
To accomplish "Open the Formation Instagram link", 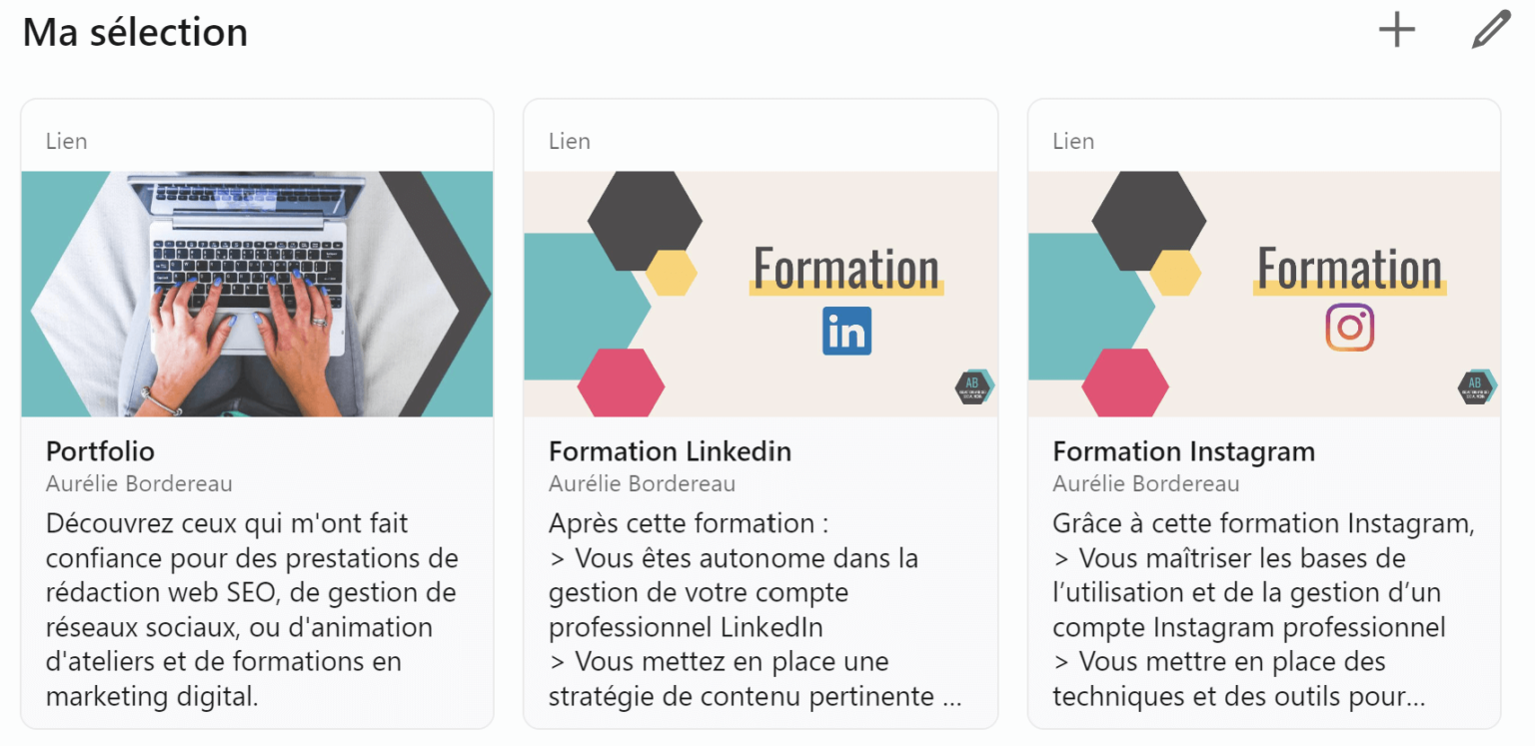I will (x=1183, y=451).
